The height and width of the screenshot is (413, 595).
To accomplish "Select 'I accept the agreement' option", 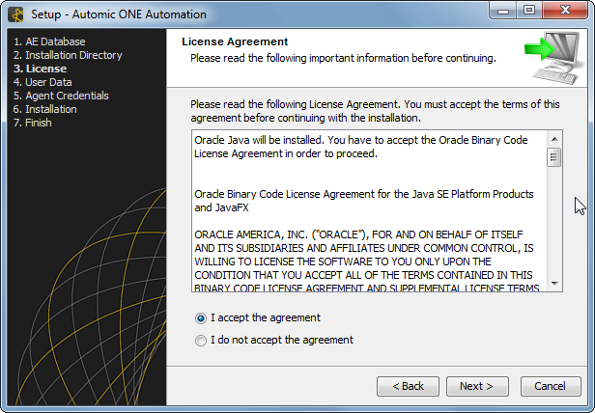I will coord(201,317).
